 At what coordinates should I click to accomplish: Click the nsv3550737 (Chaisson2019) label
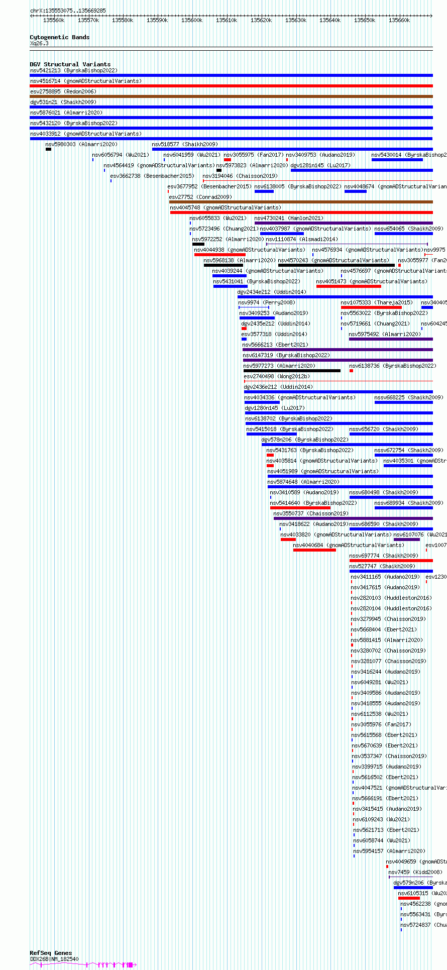[311, 514]
